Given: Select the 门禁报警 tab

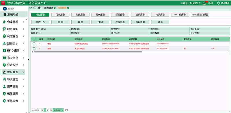Looking at the screenshot, I should tap(60, 15).
